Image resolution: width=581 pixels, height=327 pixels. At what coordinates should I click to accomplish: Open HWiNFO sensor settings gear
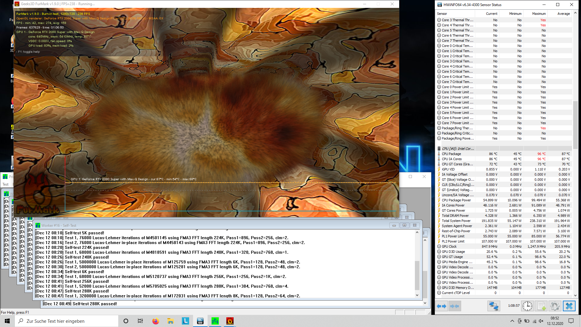click(x=555, y=306)
